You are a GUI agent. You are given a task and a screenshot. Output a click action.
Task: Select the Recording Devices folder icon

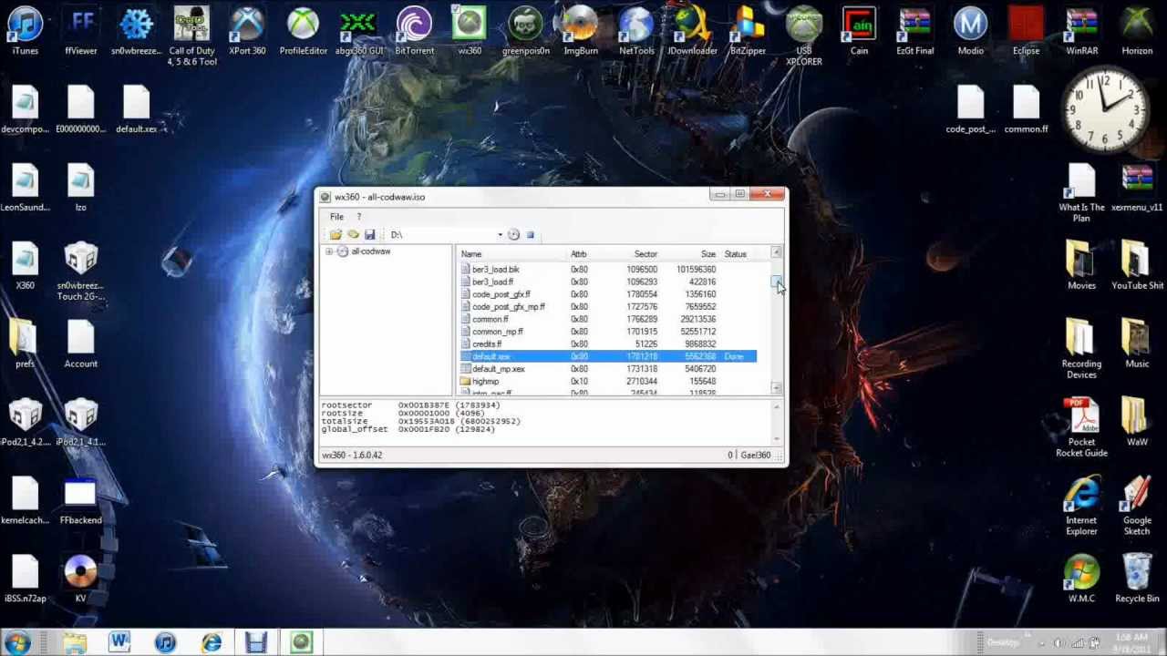coord(1081,348)
